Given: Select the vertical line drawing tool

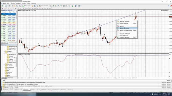Looking at the screenshot, I should coord(8,8).
